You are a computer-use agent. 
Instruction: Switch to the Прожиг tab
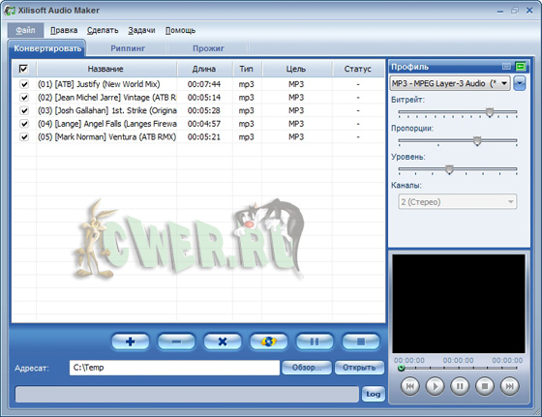coord(208,48)
